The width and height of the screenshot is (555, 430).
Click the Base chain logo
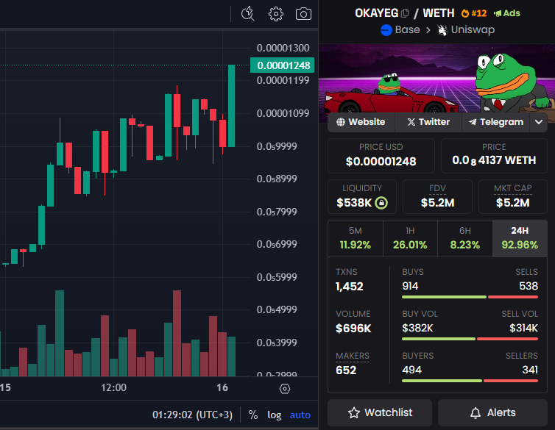pyautogui.click(x=386, y=30)
